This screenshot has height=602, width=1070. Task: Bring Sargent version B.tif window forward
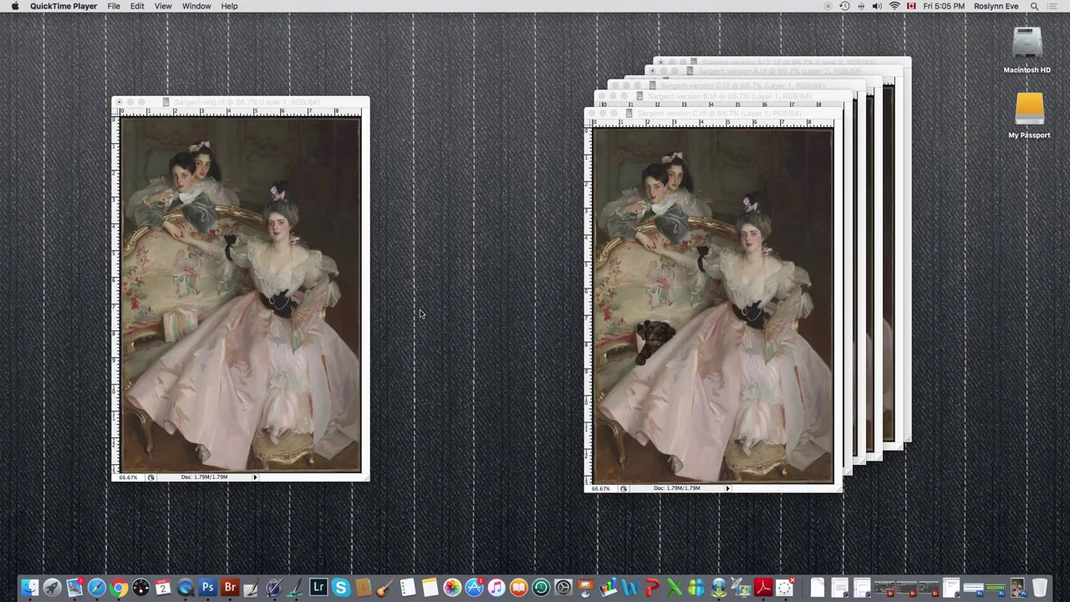pyautogui.click(x=723, y=96)
